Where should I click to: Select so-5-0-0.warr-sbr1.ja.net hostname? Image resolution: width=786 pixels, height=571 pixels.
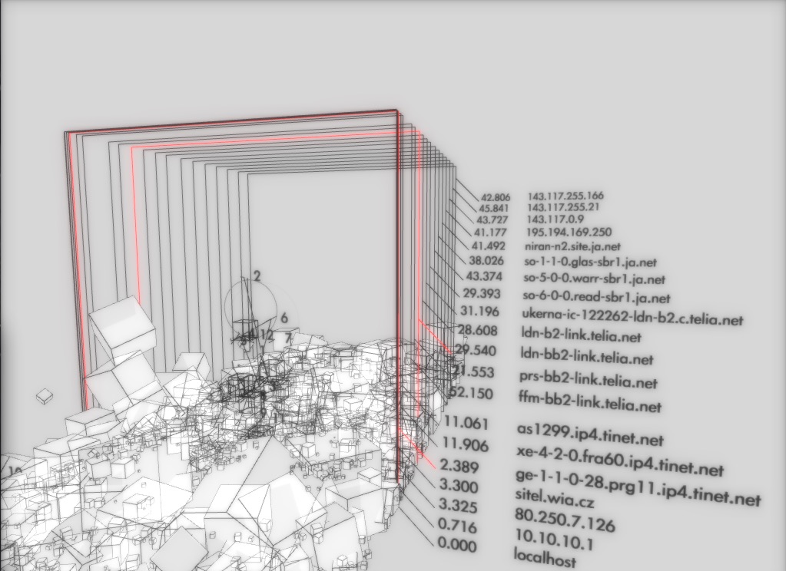point(595,279)
